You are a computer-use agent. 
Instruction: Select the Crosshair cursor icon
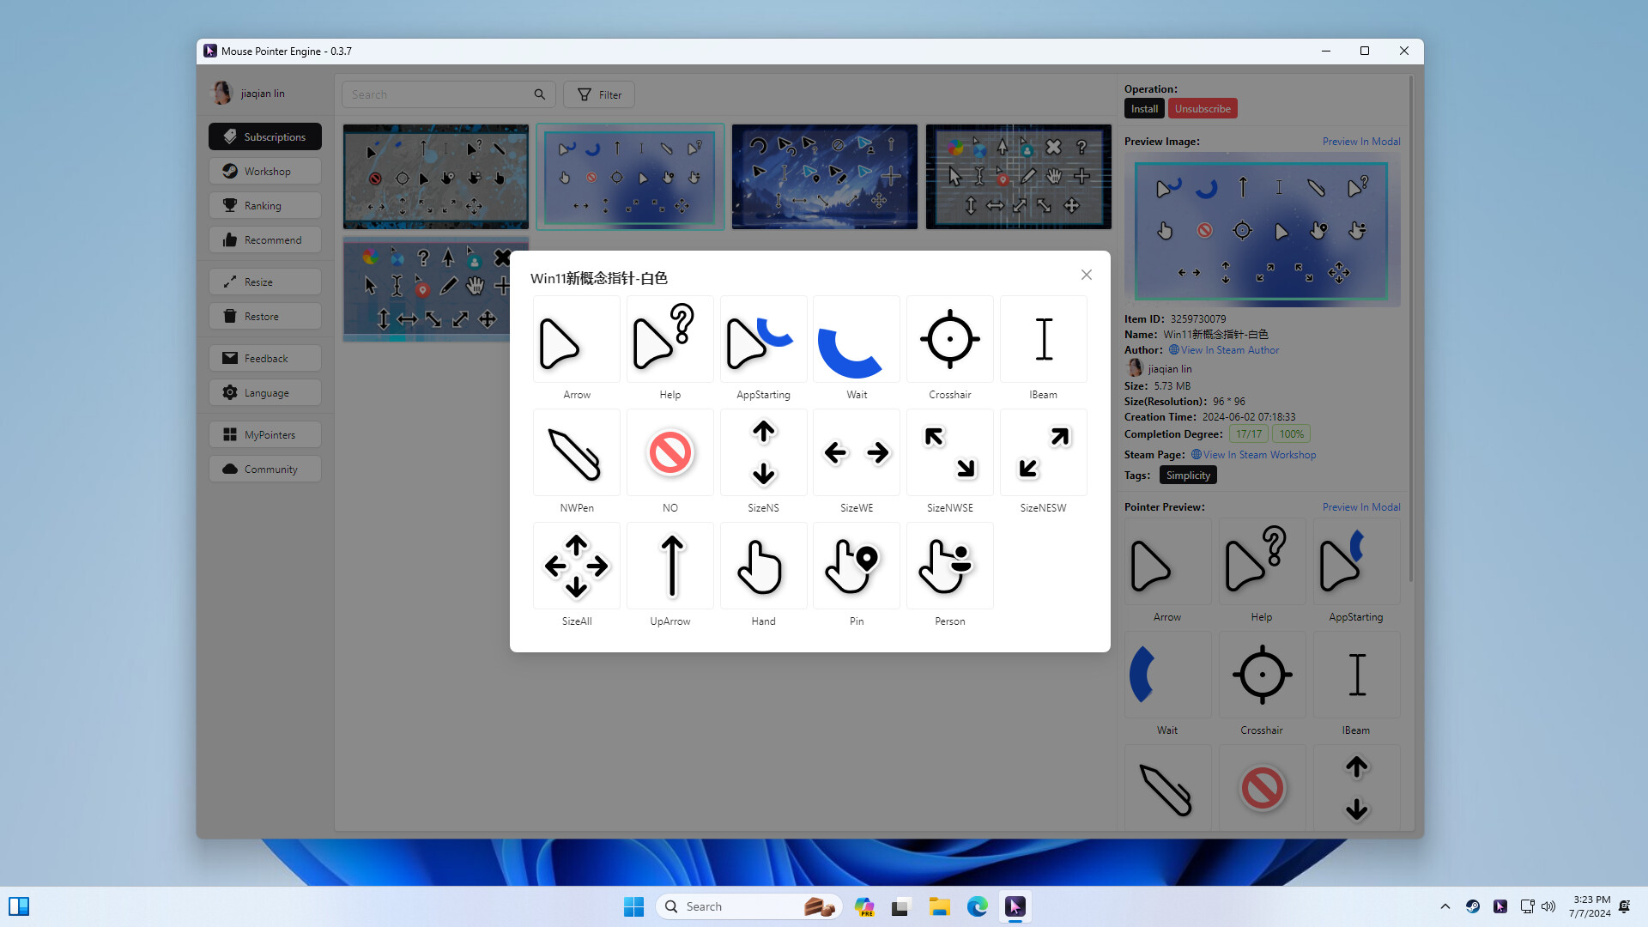[x=949, y=339]
